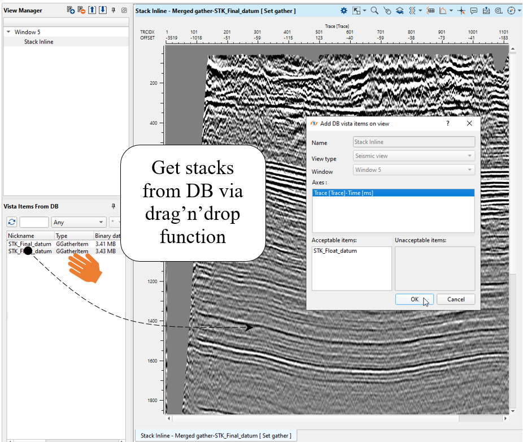Click the layers icon in view toolbar
The image size is (523, 442).
(x=399, y=11)
